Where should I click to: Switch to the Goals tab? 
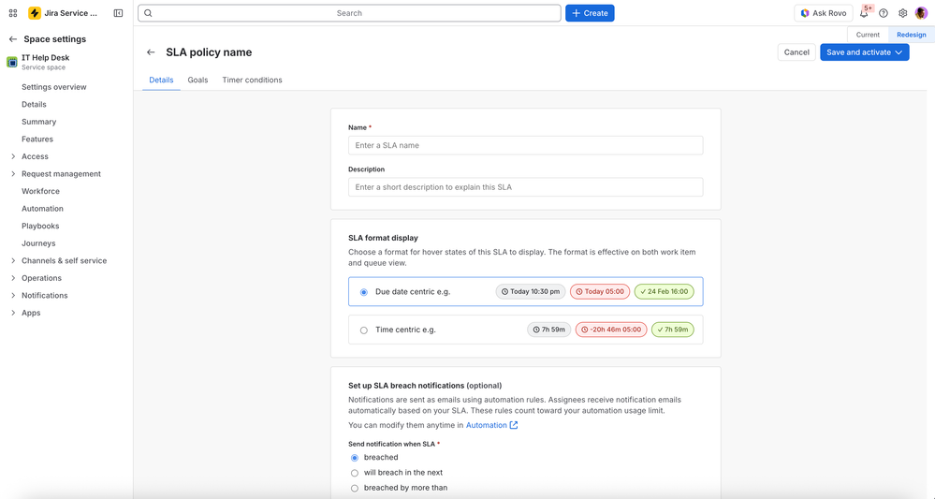click(x=198, y=80)
